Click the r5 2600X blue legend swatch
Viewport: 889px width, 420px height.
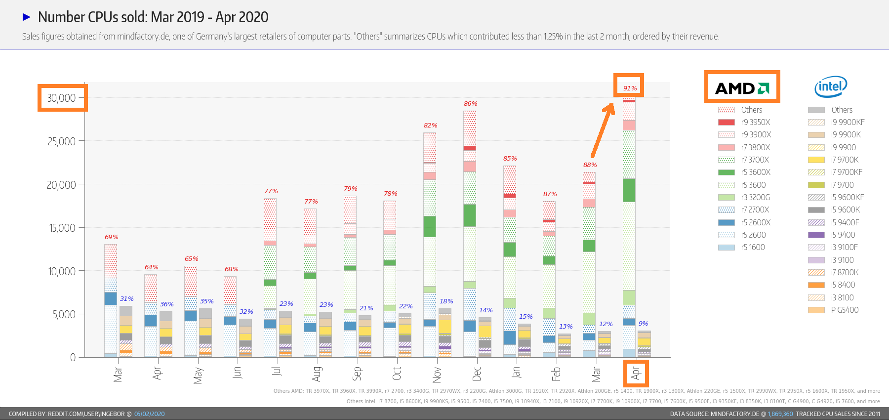(x=727, y=222)
